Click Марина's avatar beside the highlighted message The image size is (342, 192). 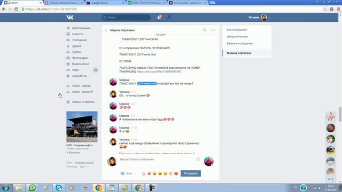(113, 82)
